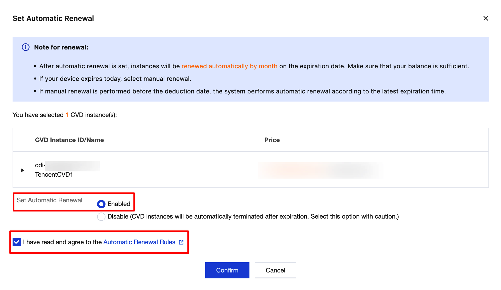Close the Set Automatic Renewal dialog

pyautogui.click(x=486, y=18)
